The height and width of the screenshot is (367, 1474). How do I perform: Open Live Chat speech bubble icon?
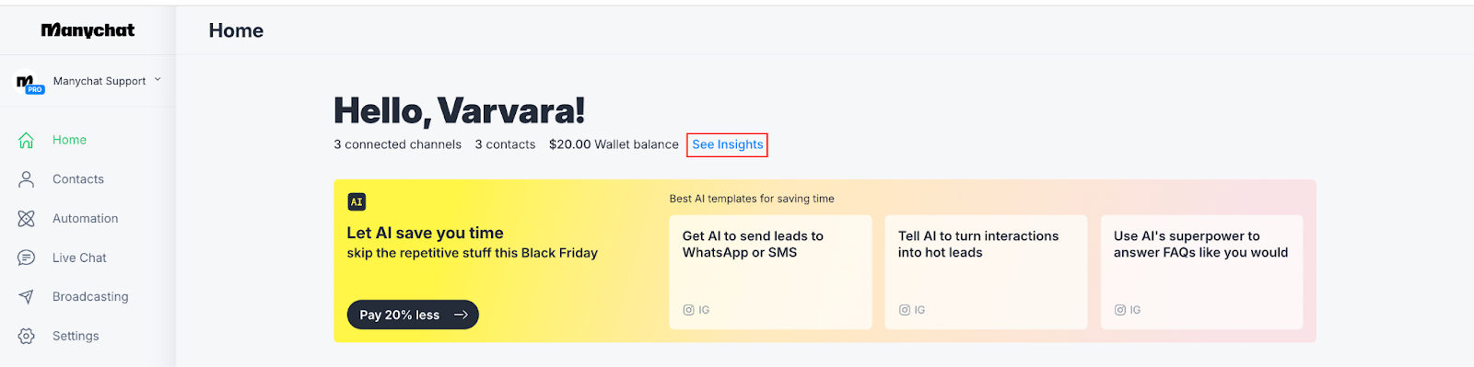click(x=26, y=258)
